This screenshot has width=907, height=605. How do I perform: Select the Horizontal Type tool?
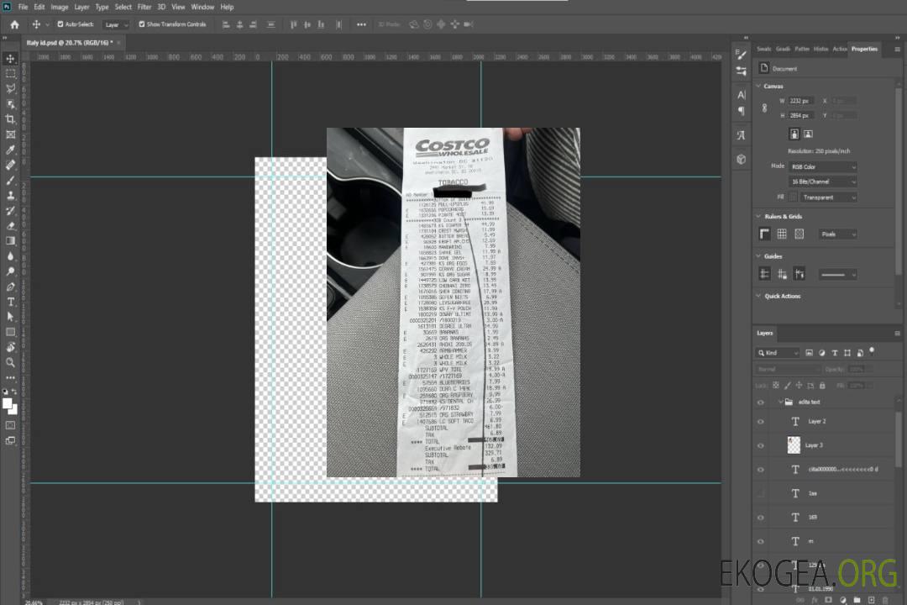10,302
